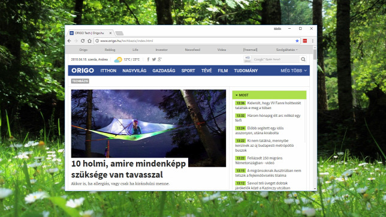This screenshot has width=386, height=217.
Task: Open the Videa link in the top bar
Action: (222, 50)
